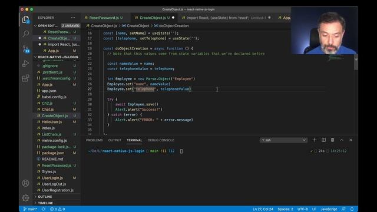Viewport: 377px width, 212px height.
Task: Open the Output panel tab
Action: click(x=115, y=140)
